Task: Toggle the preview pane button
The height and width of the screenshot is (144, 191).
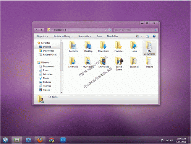Action: [147, 36]
